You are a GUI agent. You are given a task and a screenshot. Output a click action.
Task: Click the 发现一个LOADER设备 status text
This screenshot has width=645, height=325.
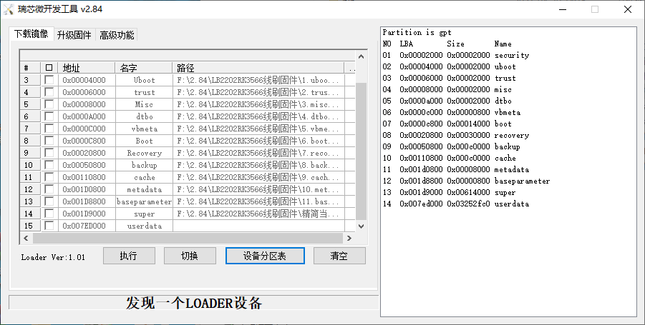194,303
